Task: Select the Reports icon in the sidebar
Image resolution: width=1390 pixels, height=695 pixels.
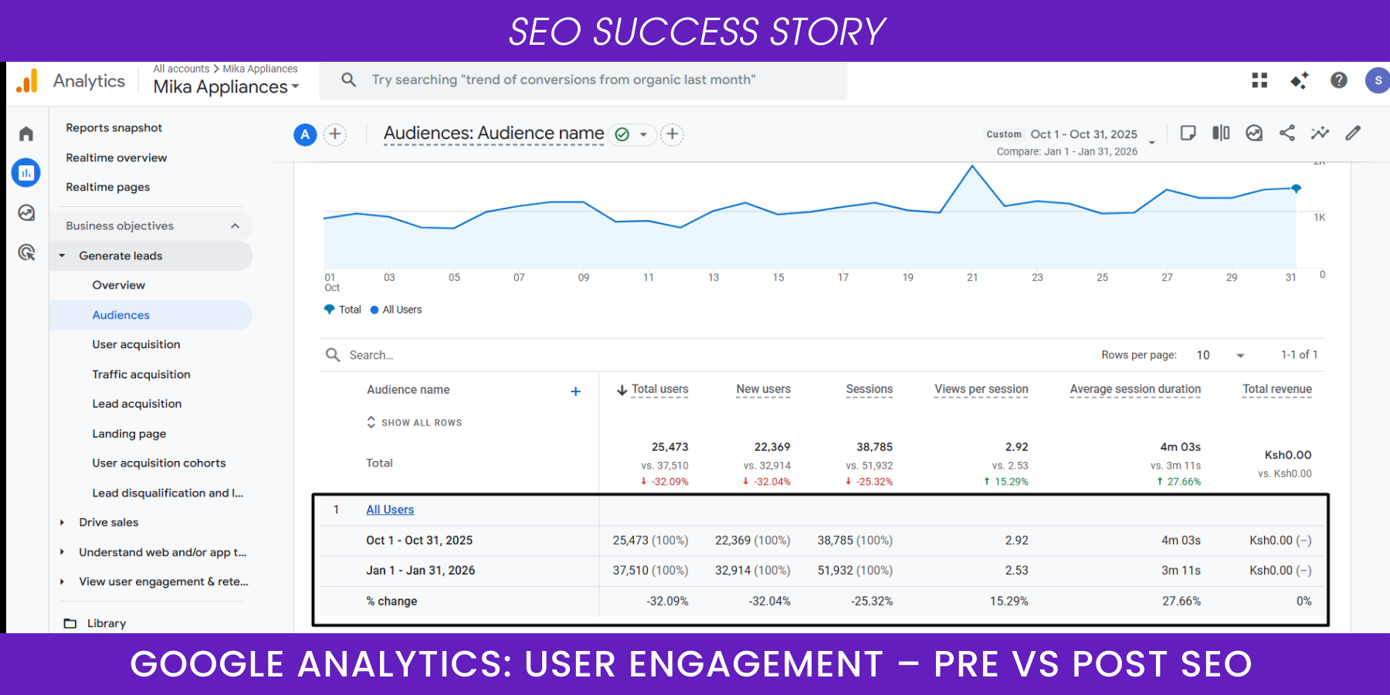Action: point(26,172)
